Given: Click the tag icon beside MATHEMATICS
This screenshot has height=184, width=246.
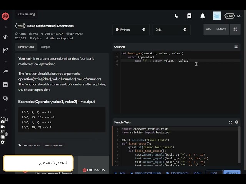Looking at the screenshot, I should [x=20, y=145].
